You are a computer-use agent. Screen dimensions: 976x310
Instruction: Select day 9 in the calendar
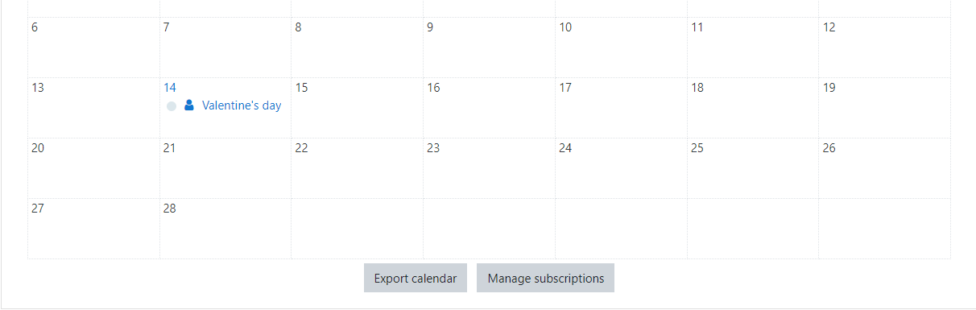click(489, 48)
